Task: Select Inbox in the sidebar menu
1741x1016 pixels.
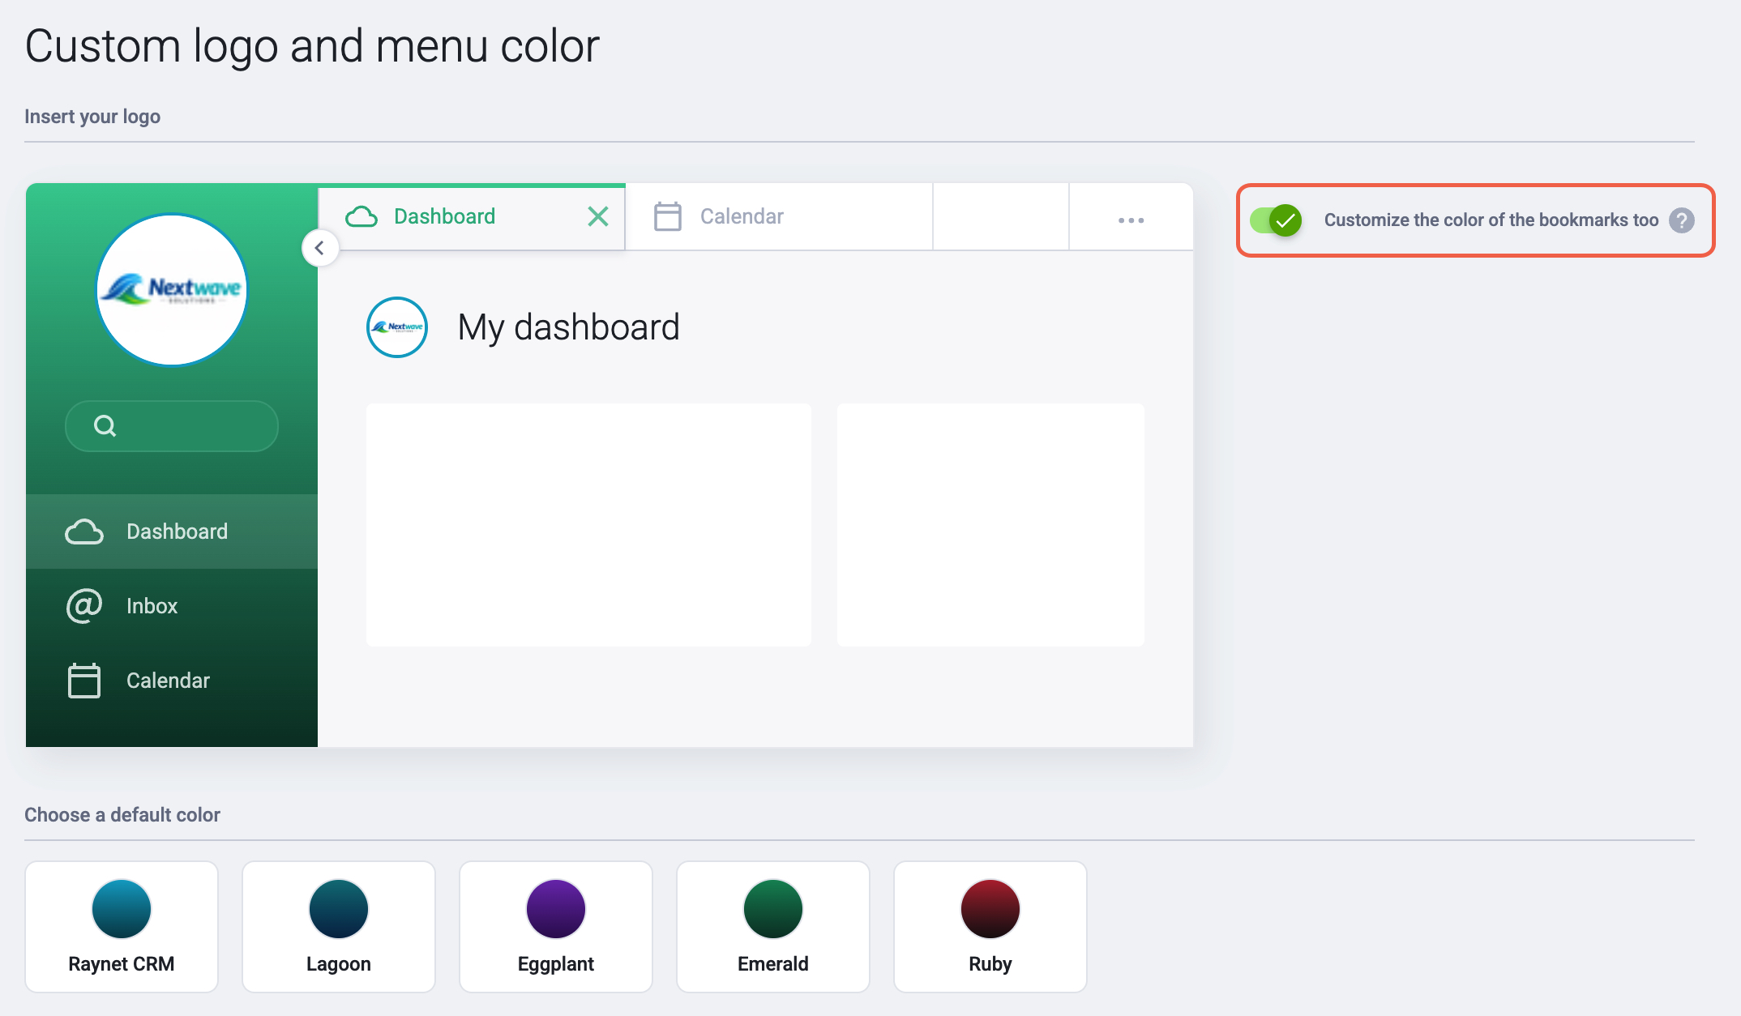Action: (172, 606)
